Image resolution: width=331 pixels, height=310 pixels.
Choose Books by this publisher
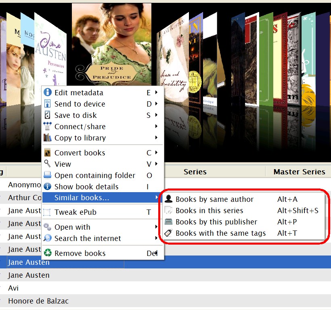(x=243, y=222)
